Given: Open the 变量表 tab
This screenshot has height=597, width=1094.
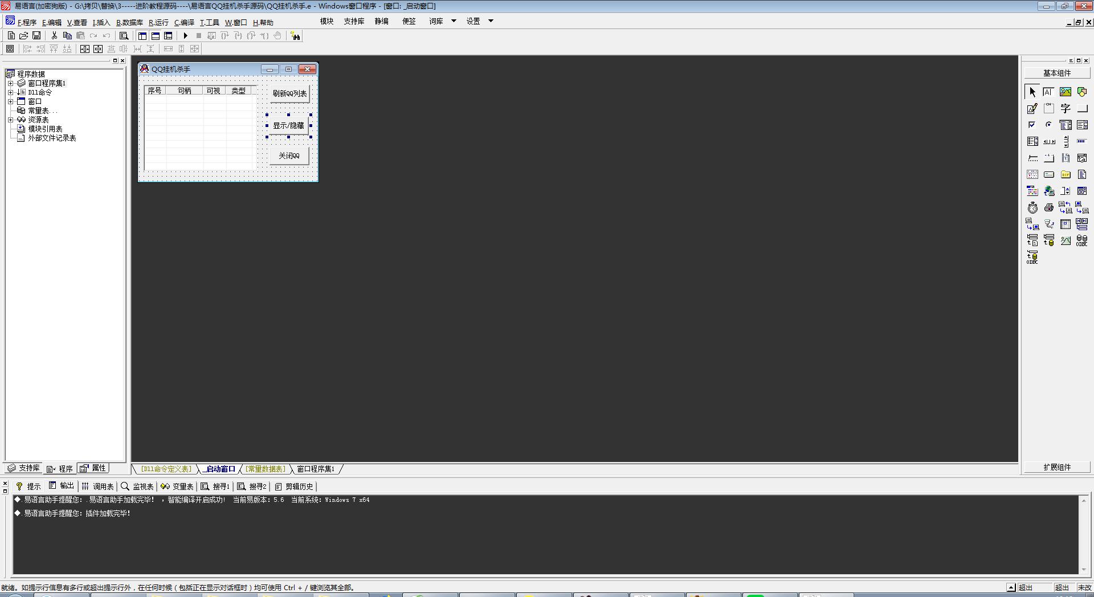Looking at the screenshot, I should click(x=177, y=486).
